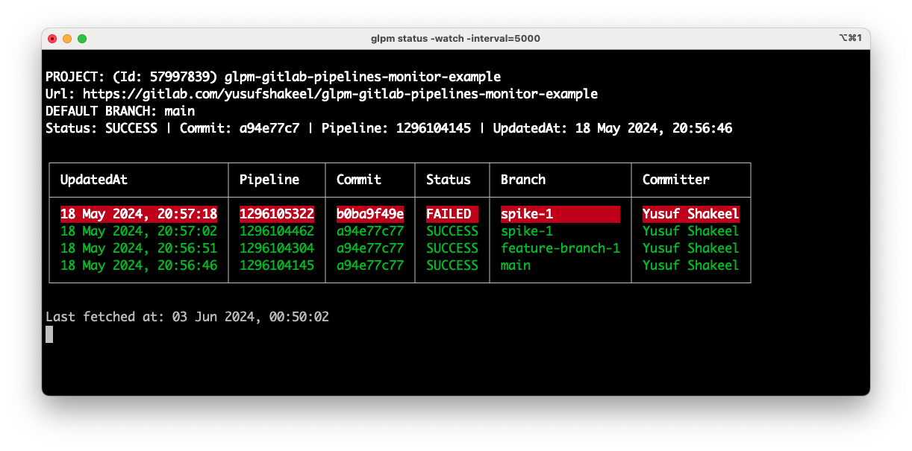912x451 pixels.
Task: Click the Commit column header
Action: point(359,180)
